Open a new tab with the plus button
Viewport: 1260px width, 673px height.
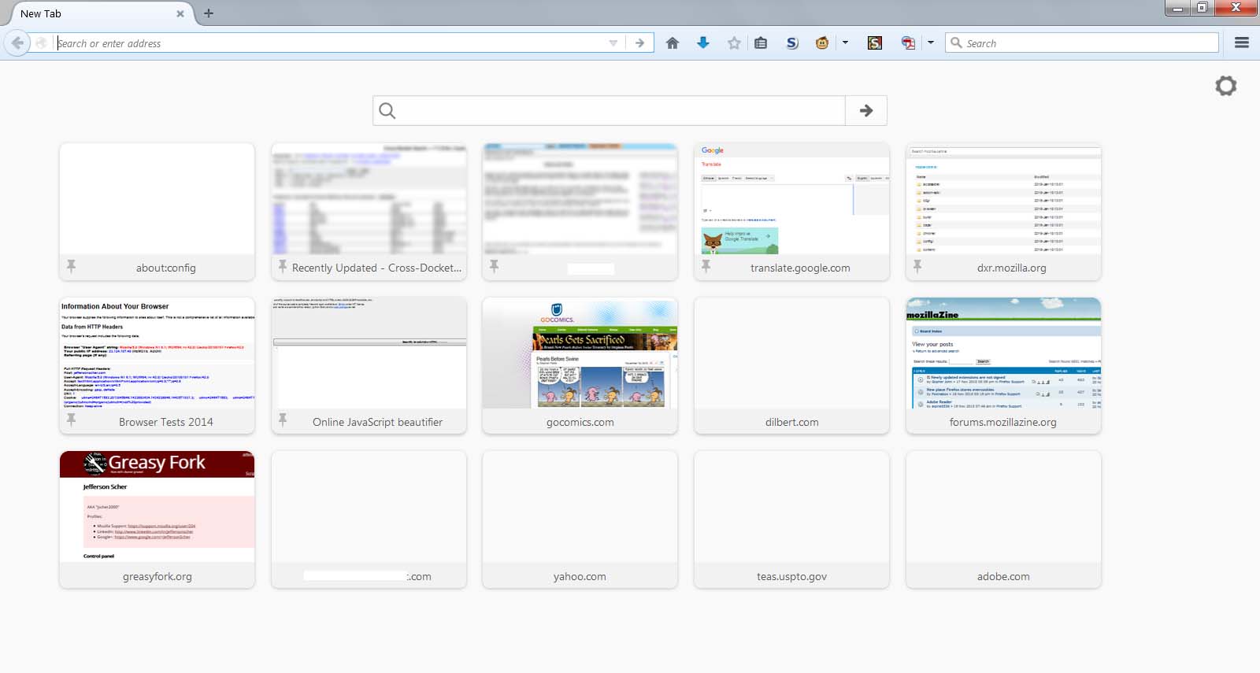[209, 13]
